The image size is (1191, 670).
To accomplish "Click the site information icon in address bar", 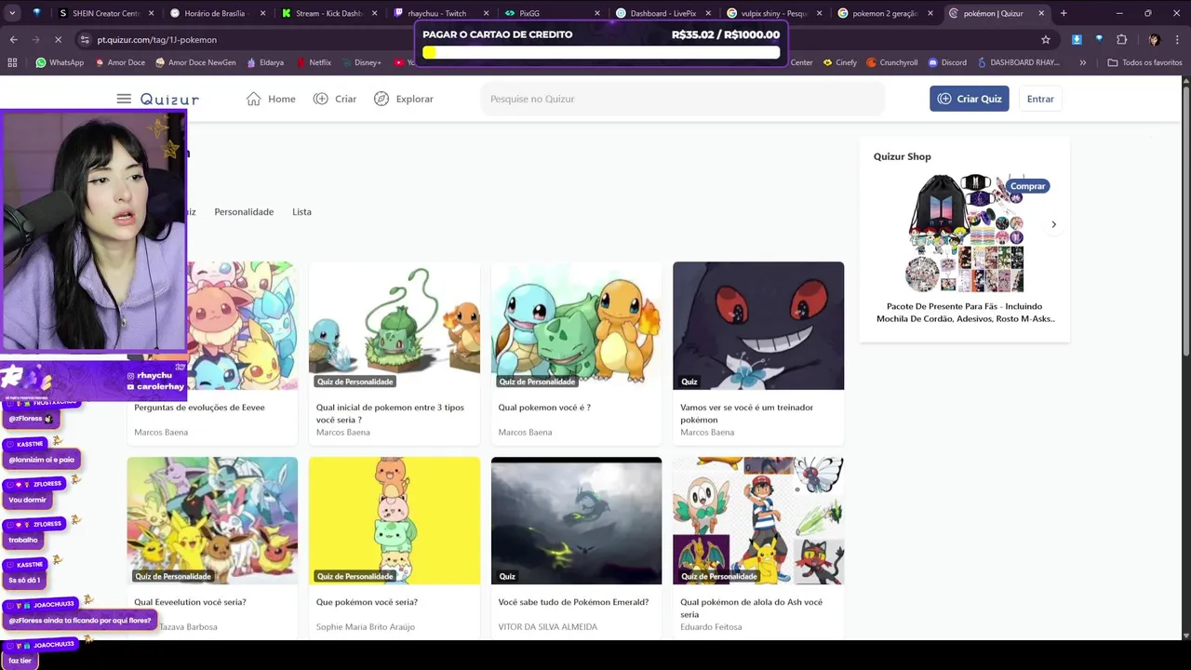I will (85, 39).
